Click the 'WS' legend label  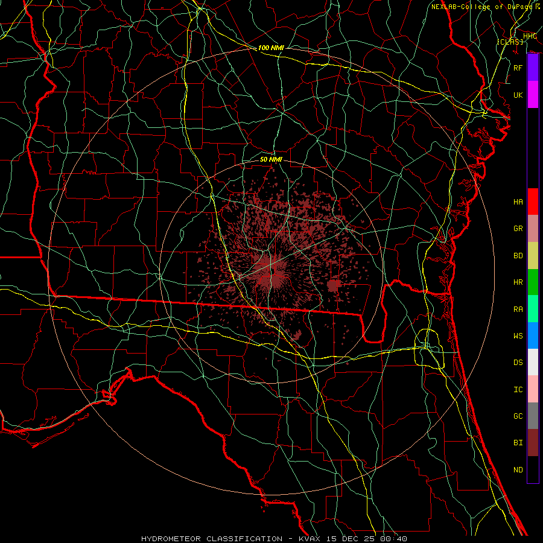(518, 336)
